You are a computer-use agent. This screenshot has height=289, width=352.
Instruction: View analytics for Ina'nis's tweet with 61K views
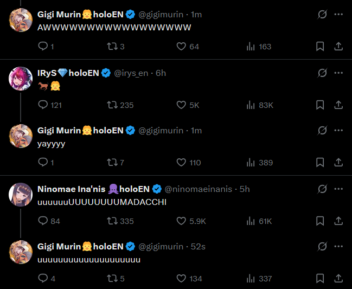[x=251, y=221]
